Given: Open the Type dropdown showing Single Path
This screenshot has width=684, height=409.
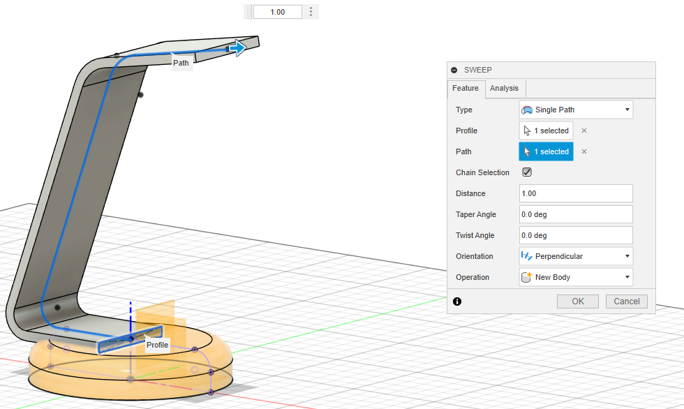Looking at the screenshot, I should point(576,110).
